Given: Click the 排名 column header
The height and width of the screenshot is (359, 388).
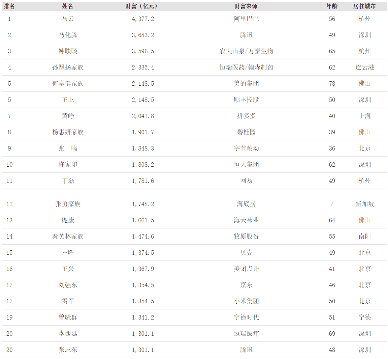Looking at the screenshot, I should point(9,6).
